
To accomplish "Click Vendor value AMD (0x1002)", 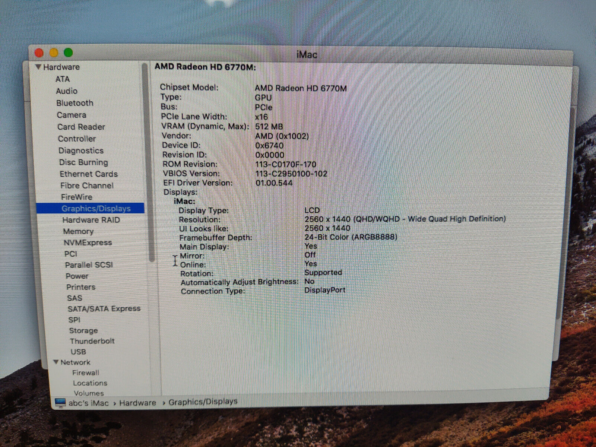I will tap(282, 136).
